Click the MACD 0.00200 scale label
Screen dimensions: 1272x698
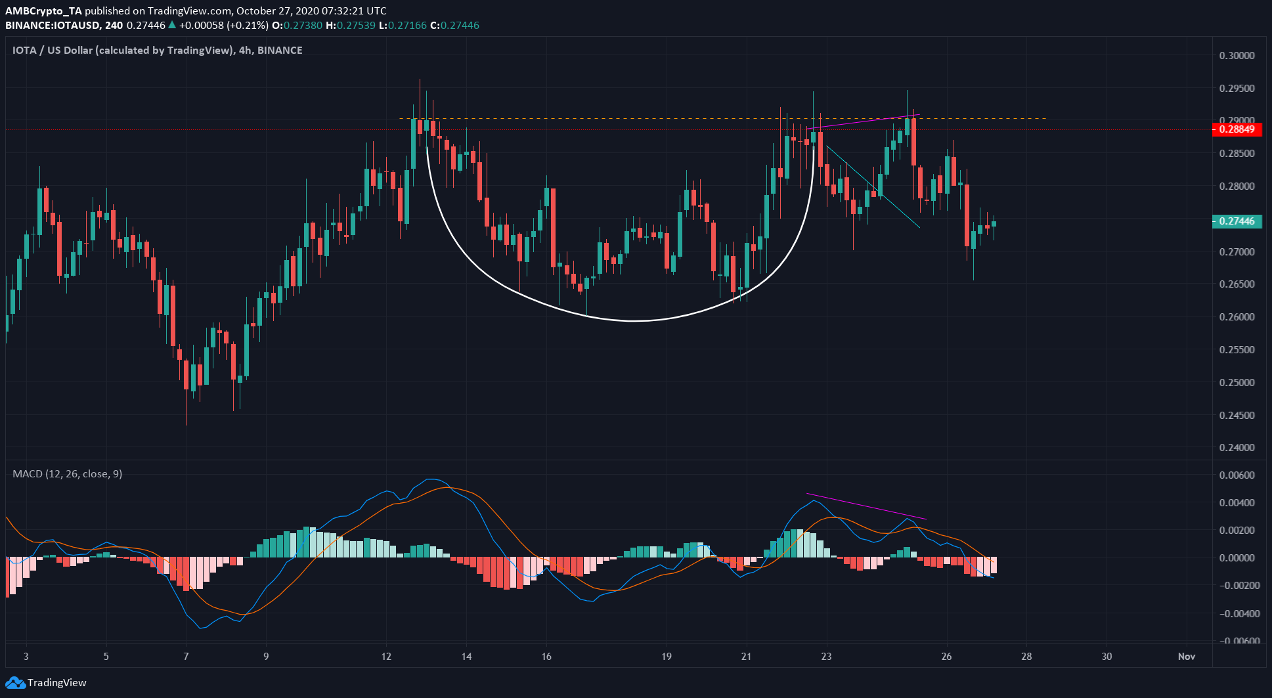point(1237,531)
